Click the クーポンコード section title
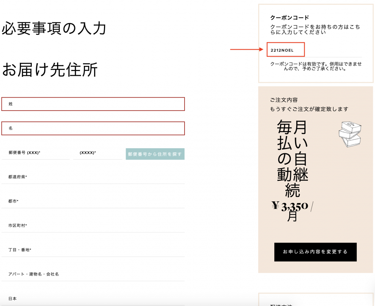 (x=289, y=18)
